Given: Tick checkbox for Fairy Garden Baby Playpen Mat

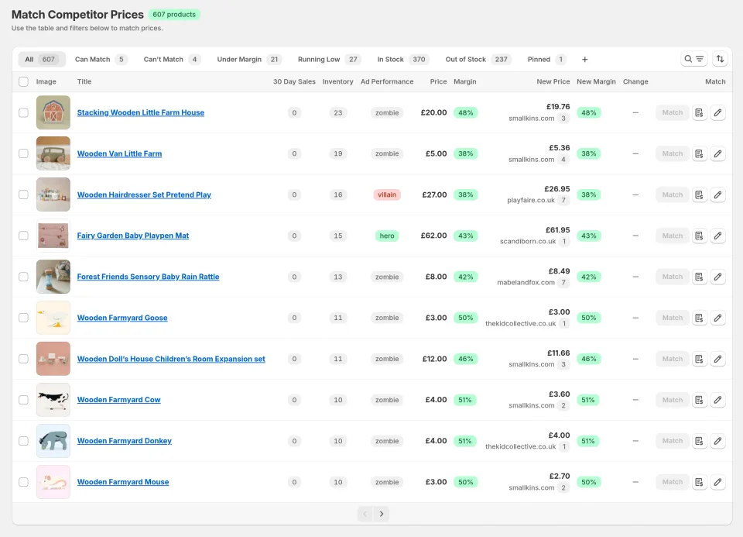Looking at the screenshot, I should coord(23,236).
